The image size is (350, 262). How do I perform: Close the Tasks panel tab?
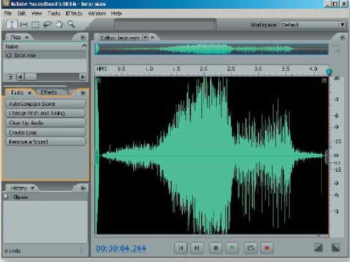(29, 93)
